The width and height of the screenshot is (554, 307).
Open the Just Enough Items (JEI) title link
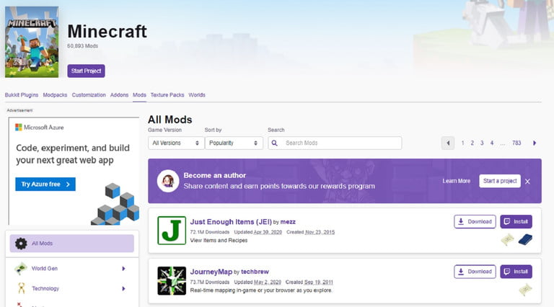[x=231, y=222]
